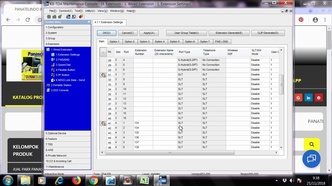The image size is (332, 186).
Task: Open 1.Extension Settings in the tree
Action: pos(67,55)
